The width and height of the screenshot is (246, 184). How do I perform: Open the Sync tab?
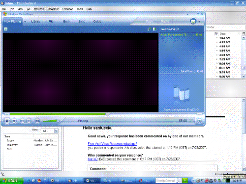coord(82,22)
